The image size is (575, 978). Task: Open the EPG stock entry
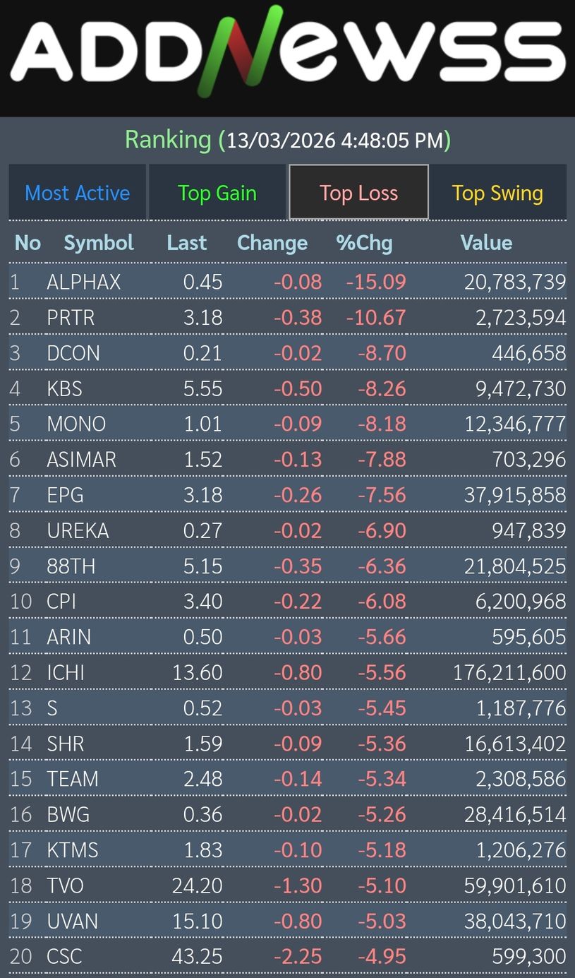(x=65, y=495)
